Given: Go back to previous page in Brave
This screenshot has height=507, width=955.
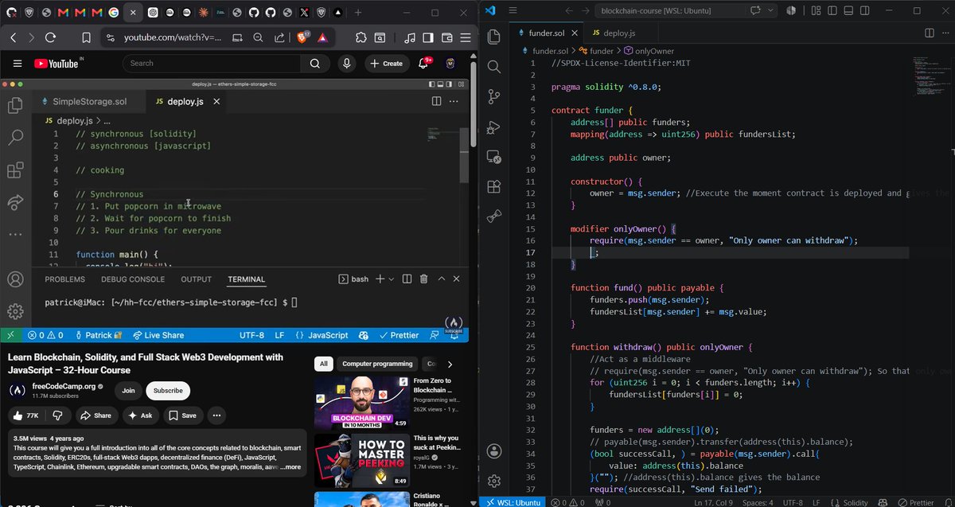Looking at the screenshot, I should click(x=14, y=37).
